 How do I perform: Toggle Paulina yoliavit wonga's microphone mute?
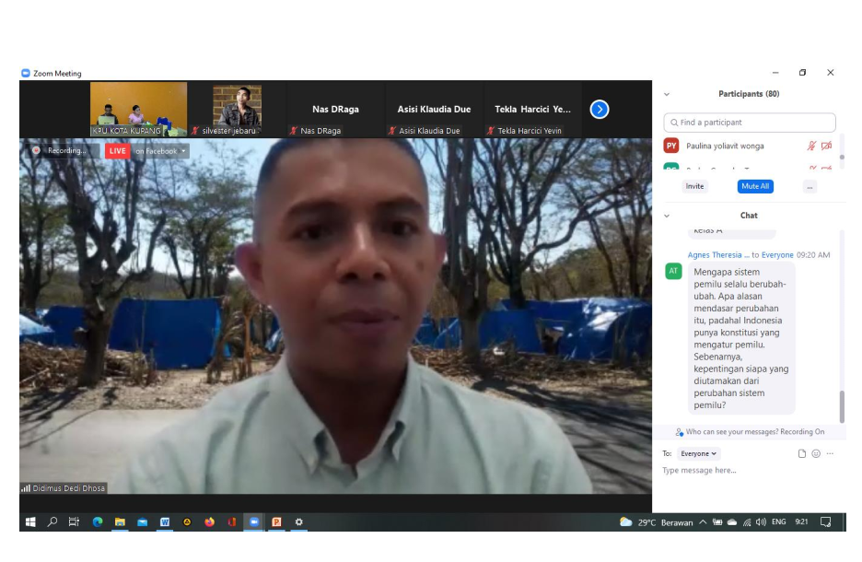click(811, 146)
